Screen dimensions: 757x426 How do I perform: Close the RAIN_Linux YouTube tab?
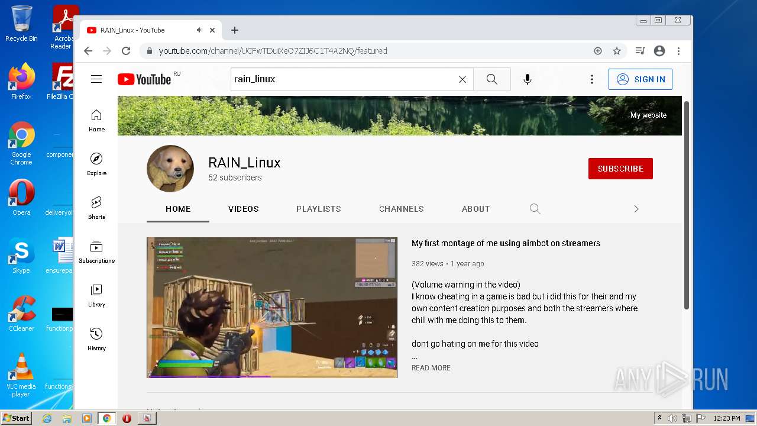click(212, 30)
